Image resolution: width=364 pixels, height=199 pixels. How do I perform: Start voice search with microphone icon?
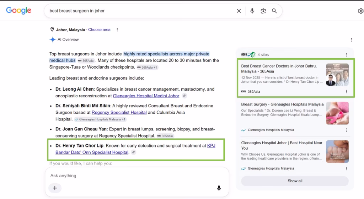click(x=252, y=11)
